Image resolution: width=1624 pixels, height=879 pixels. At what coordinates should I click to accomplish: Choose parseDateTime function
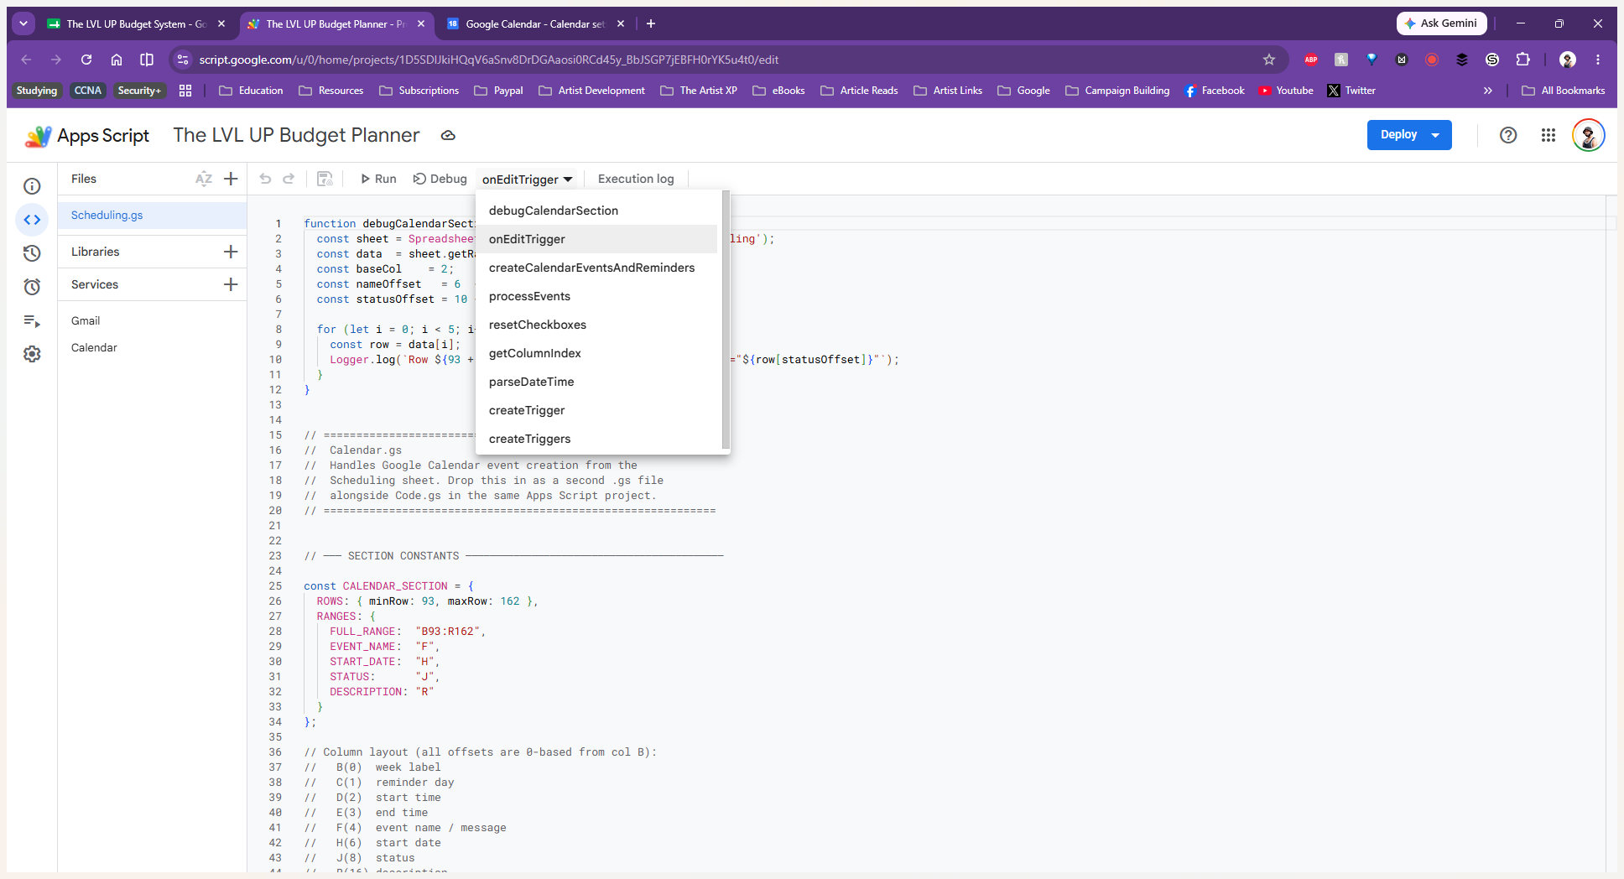(596, 382)
